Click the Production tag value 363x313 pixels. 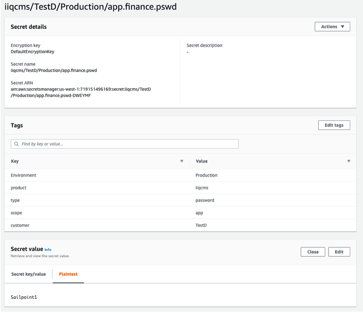click(206, 175)
